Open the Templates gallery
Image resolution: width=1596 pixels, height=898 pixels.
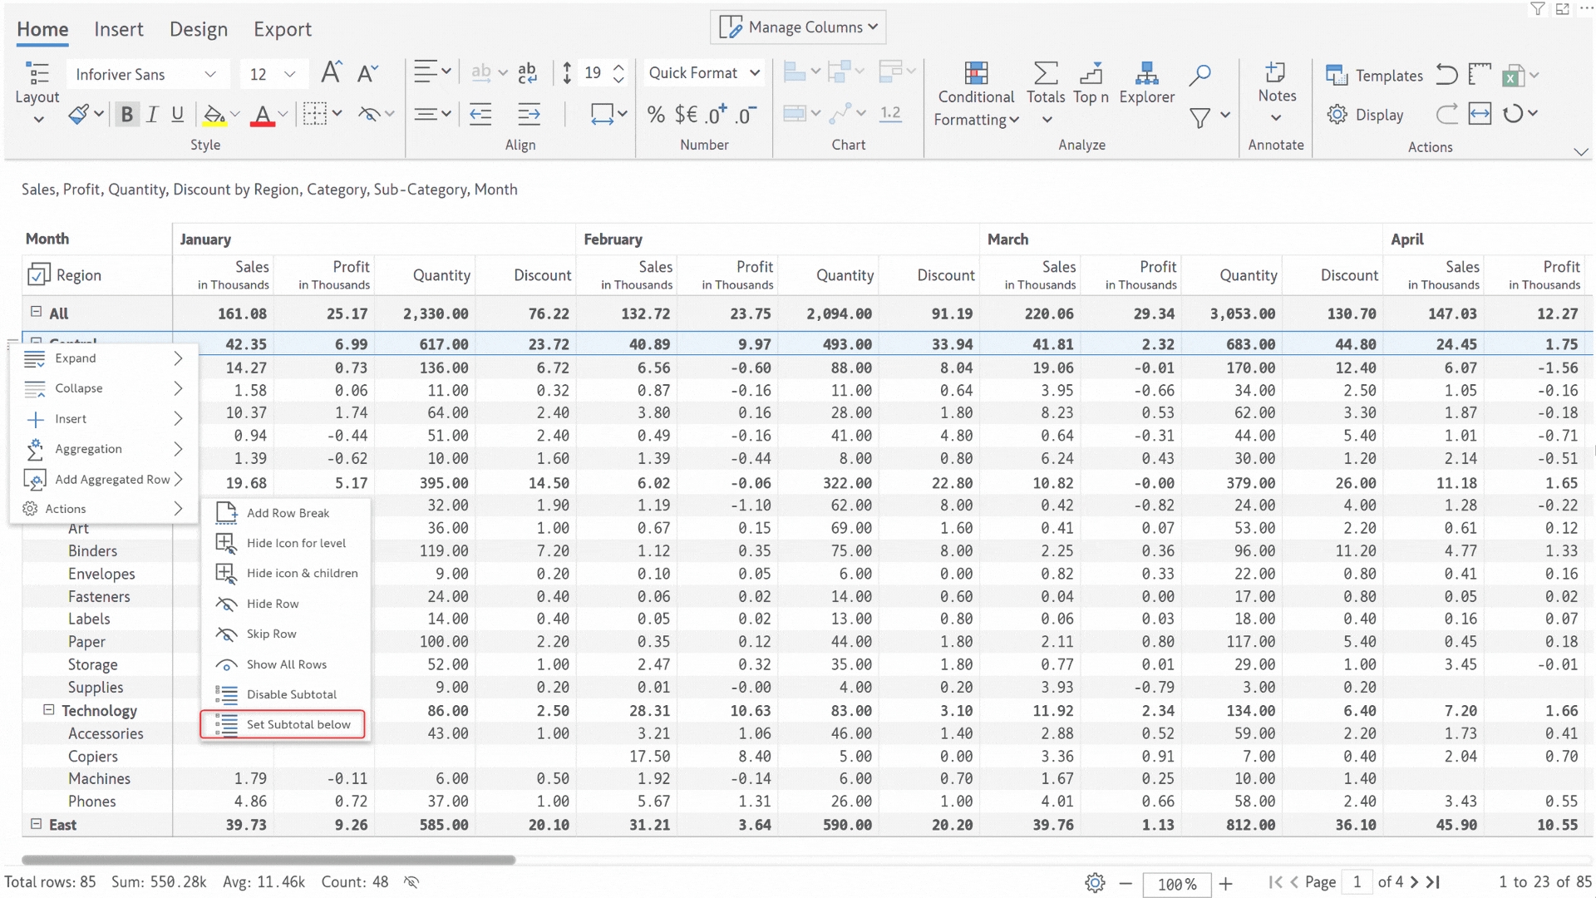1374,76
